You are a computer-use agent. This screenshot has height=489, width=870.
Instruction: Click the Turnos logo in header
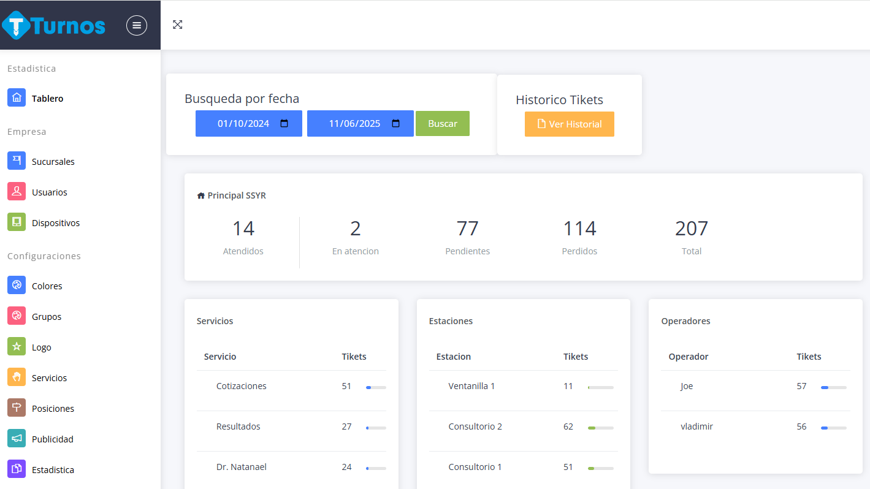pyautogui.click(x=54, y=26)
